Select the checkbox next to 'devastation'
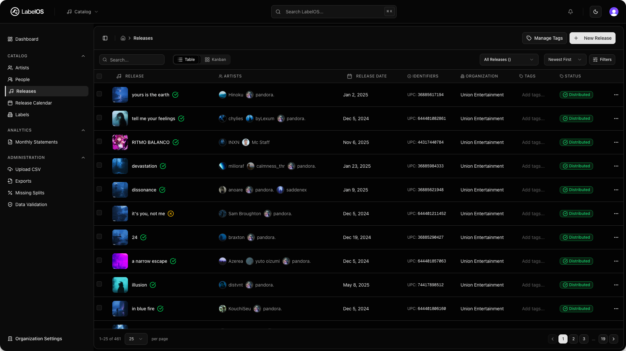The width and height of the screenshot is (626, 351). click(x=100, y=165)
